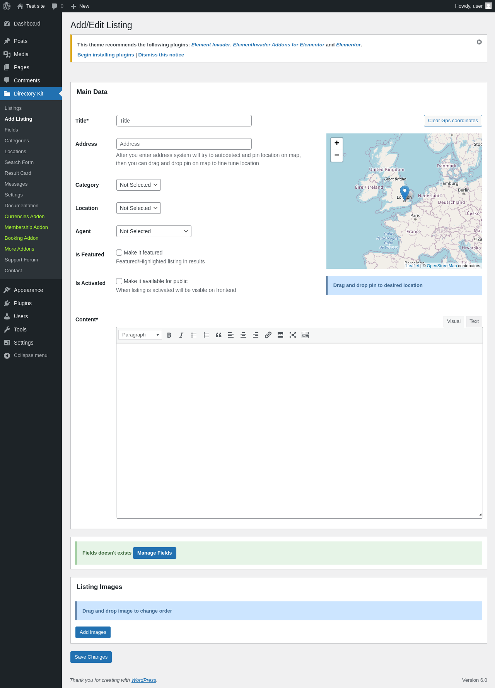Open the Category dropdown
The image size is (495, 688).
[x=138, y=185]
